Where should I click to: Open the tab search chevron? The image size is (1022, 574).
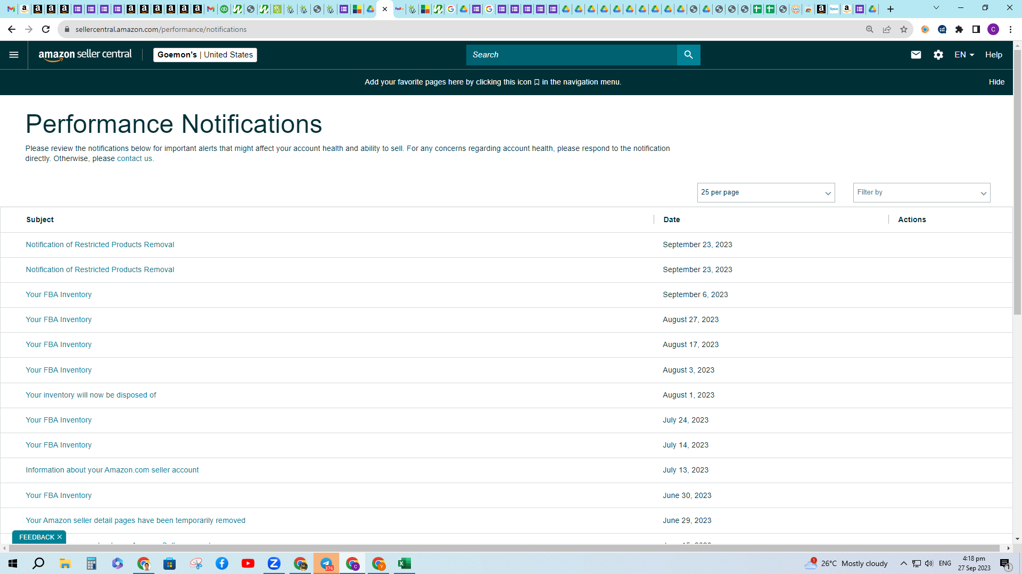click(936, 8)
